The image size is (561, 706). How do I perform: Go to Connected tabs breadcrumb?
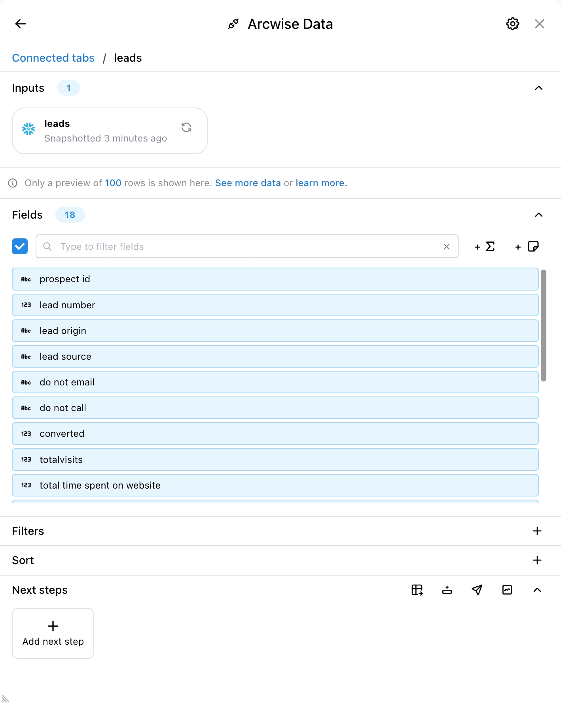pos(53,58)
